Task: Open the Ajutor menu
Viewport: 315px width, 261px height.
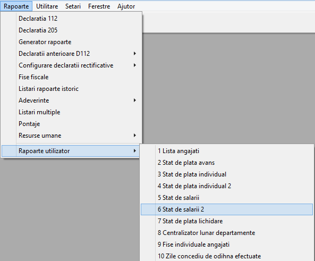Action: click(126, 6)
